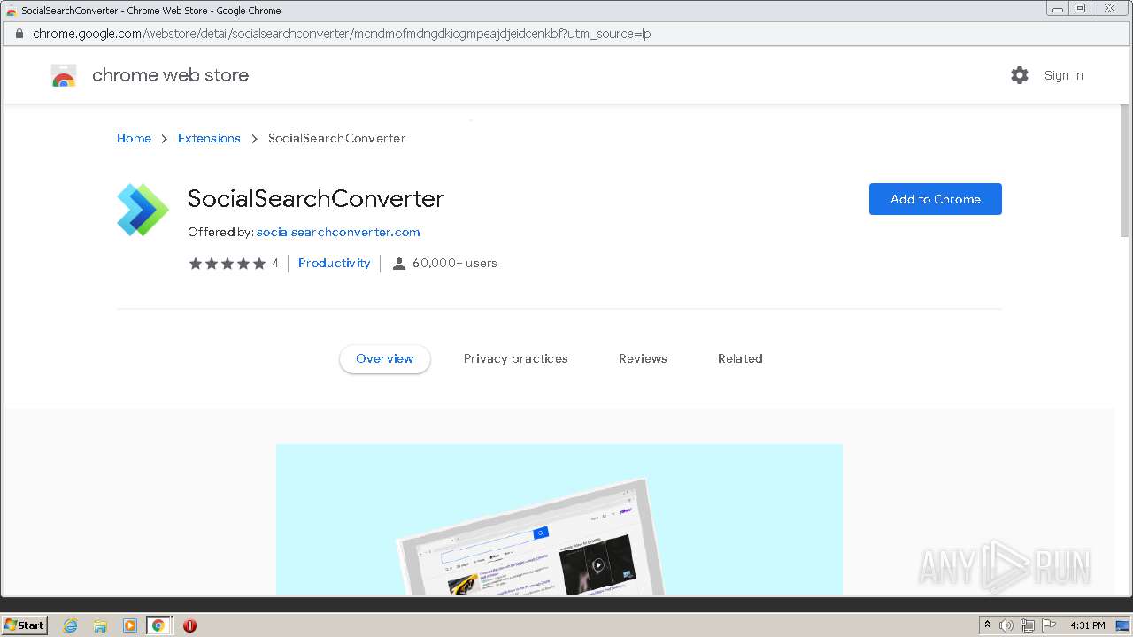Open media player taskbar icon

[x=130, y=625]
